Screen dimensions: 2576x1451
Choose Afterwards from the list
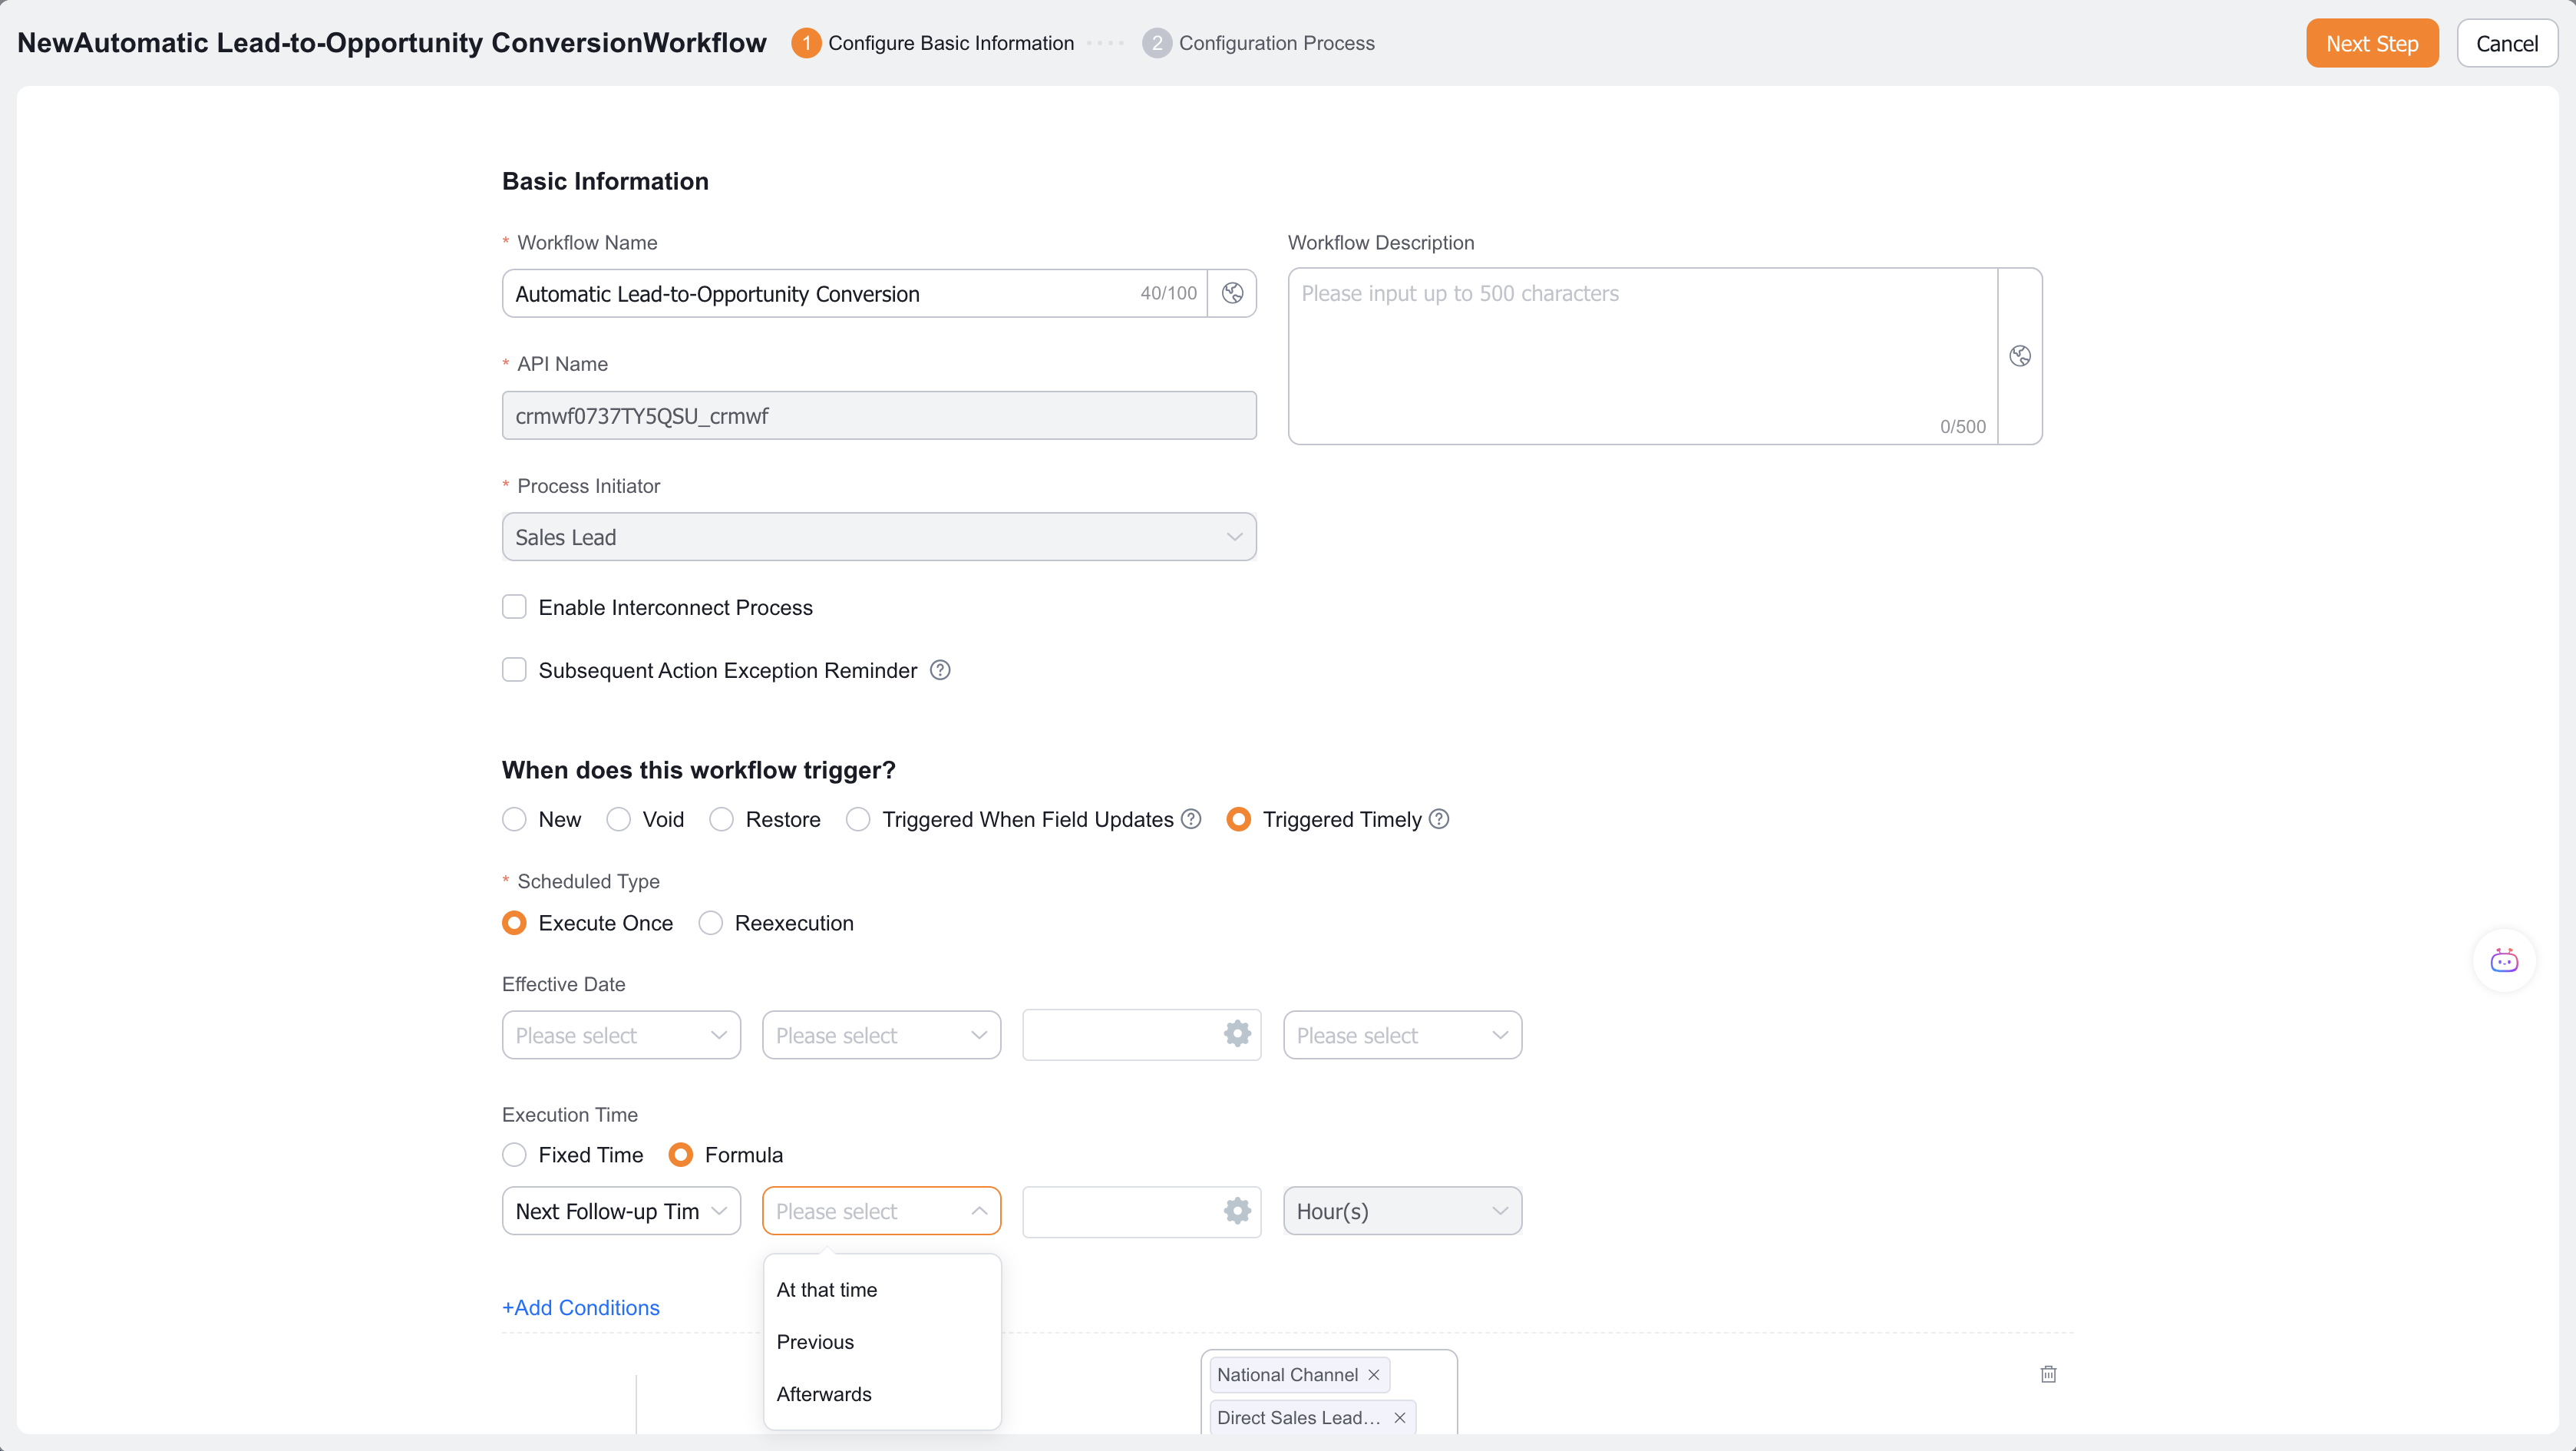[881, 1394]
